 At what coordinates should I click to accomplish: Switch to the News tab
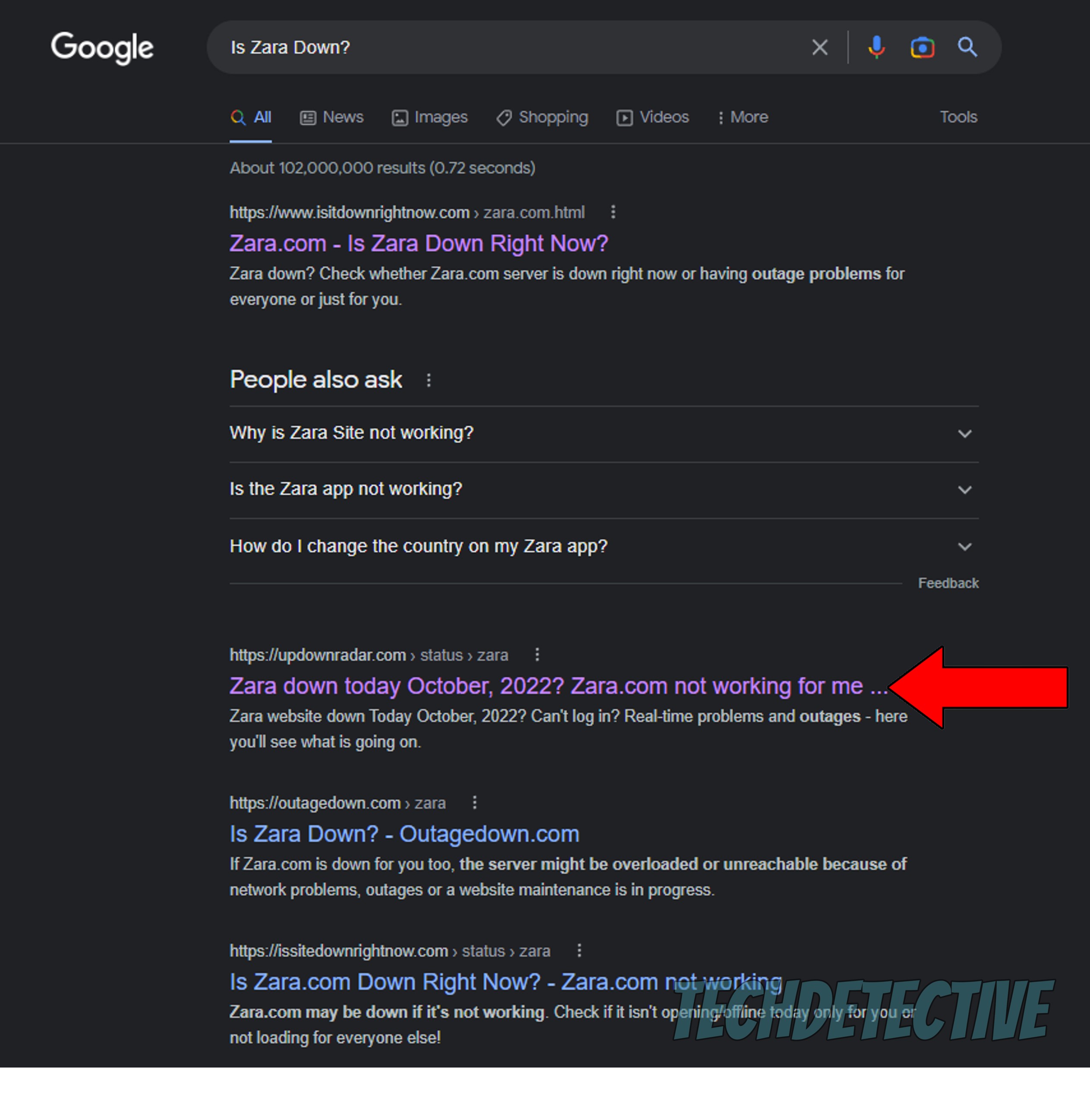[x=332, y=117]
